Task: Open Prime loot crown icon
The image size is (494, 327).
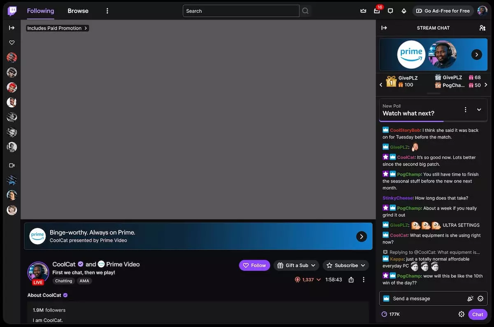Action: click(363, 11)
